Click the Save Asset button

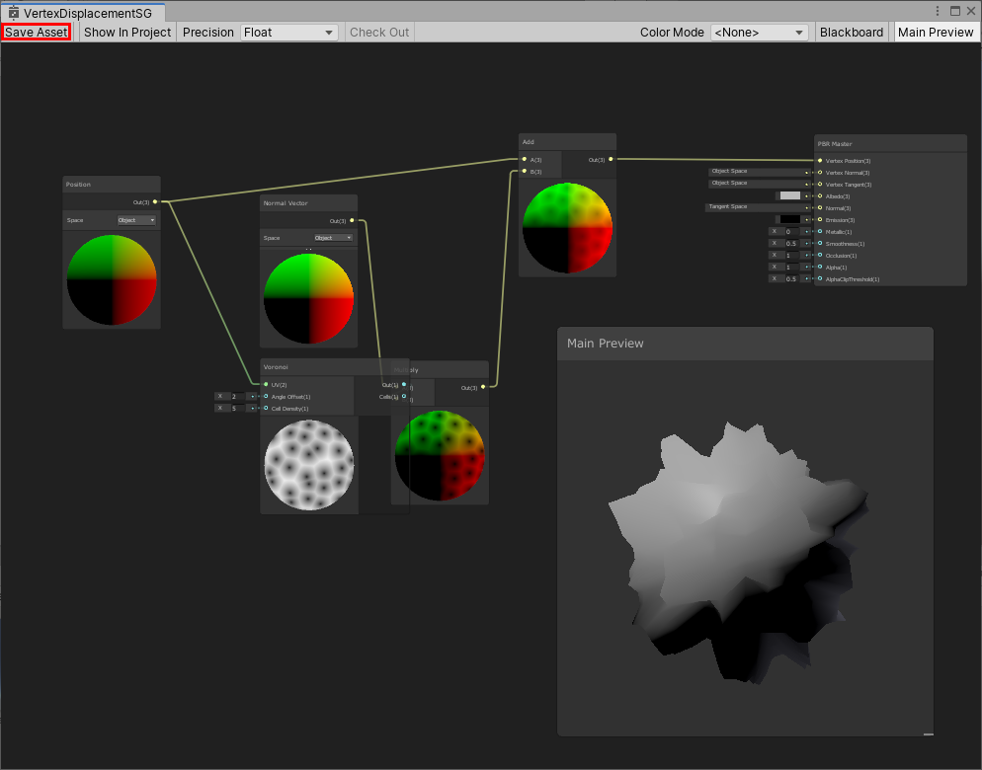[x=37, y=33]
